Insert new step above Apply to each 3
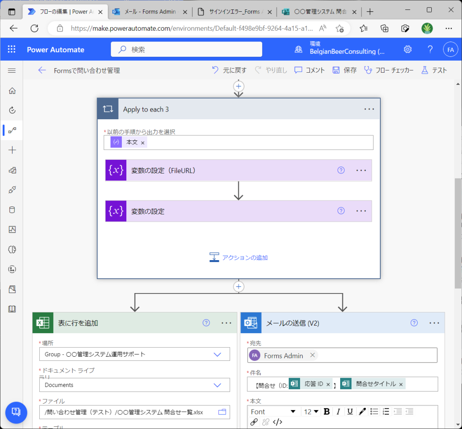 [x=238, y=86]
